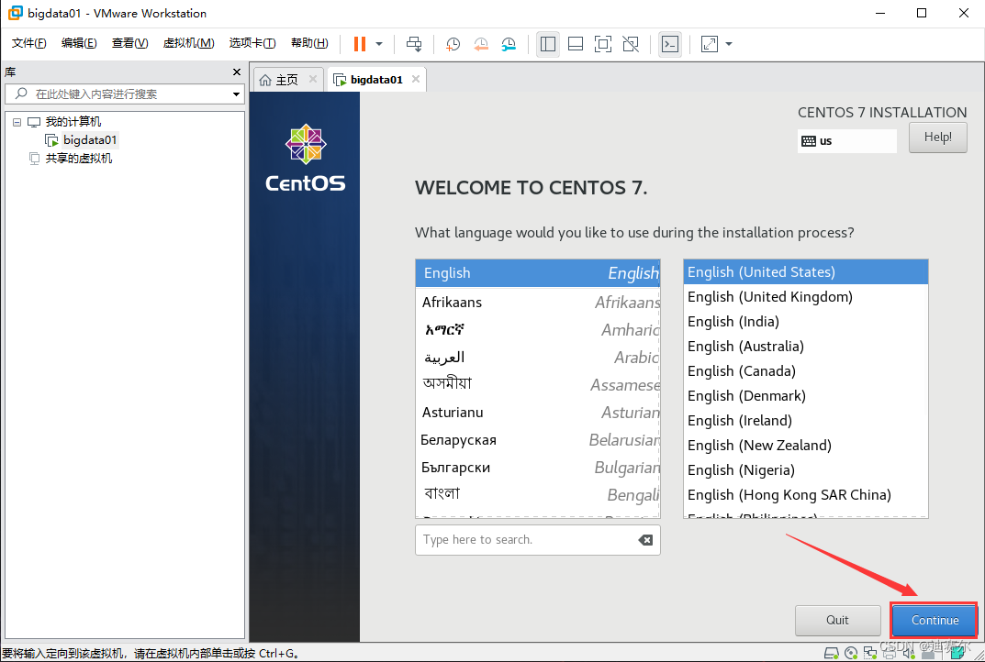Screen dimensions: 985x662
Task: Select Bulgarian in the language list
Action: [x=538, y=468]
